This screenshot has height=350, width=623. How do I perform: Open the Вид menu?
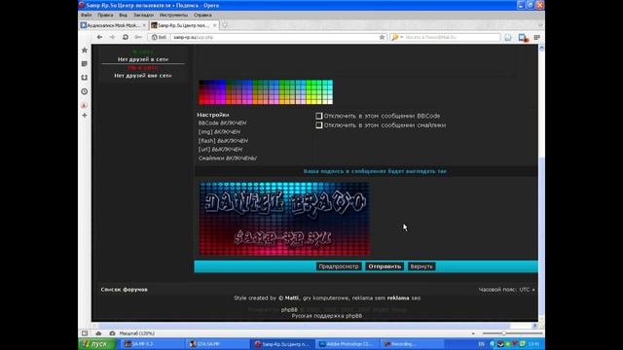pyautogui.click(x=124, y=16)
